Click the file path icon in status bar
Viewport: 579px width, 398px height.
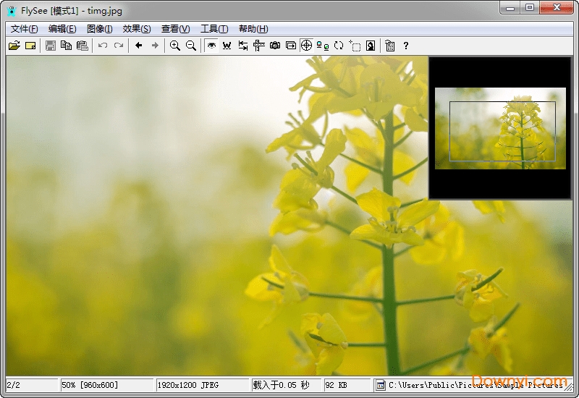(x=380, y=385)
